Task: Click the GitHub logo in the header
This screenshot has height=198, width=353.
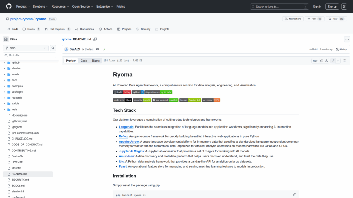Action: click(x=9, y=7)
